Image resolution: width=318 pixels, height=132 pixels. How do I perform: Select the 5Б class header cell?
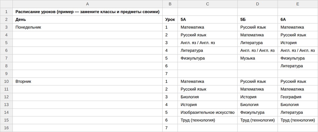(x=258, y=19)
